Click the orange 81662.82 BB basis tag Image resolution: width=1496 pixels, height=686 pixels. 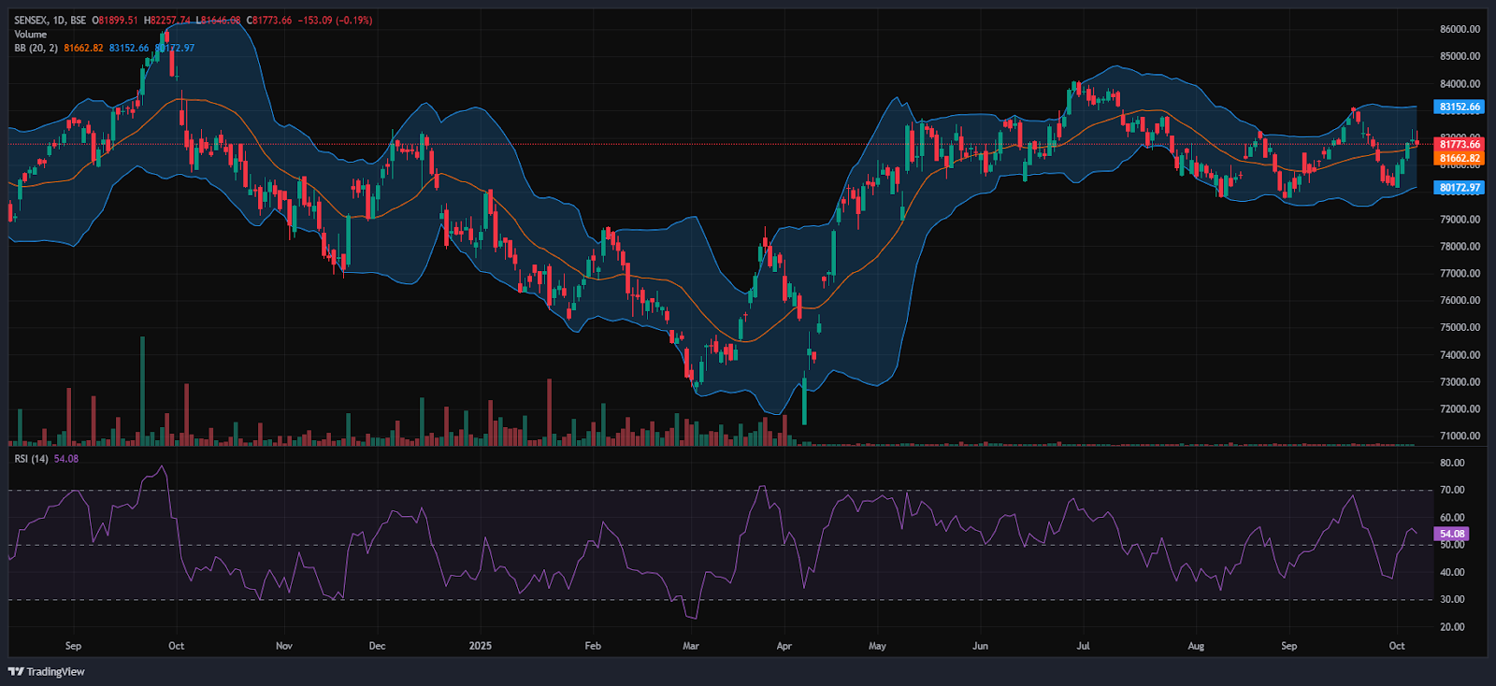pos(1459,158)
